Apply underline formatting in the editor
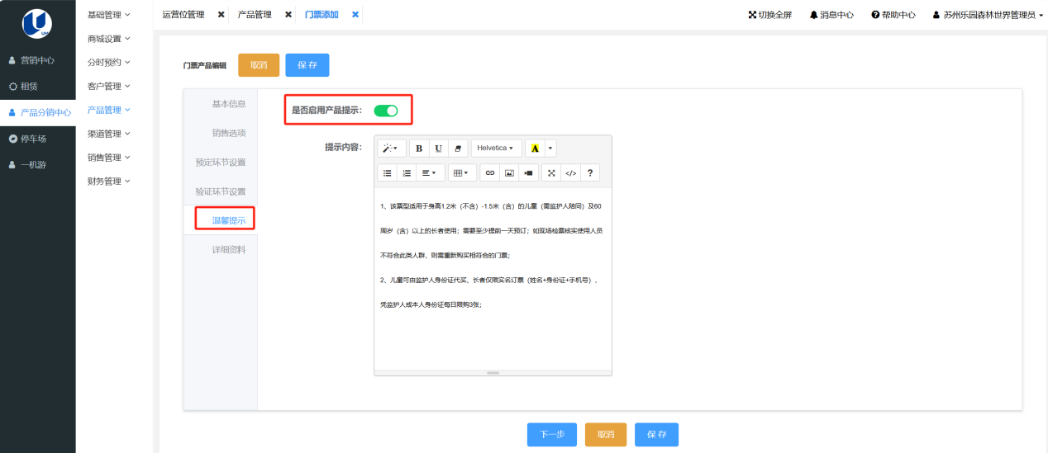This screenshot has height=453, width=1048. 439,149
